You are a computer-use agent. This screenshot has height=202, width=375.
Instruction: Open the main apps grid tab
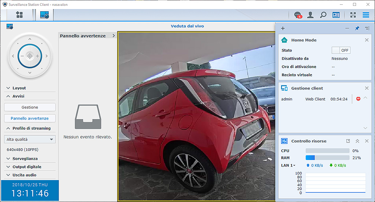(x=19, y=15)
